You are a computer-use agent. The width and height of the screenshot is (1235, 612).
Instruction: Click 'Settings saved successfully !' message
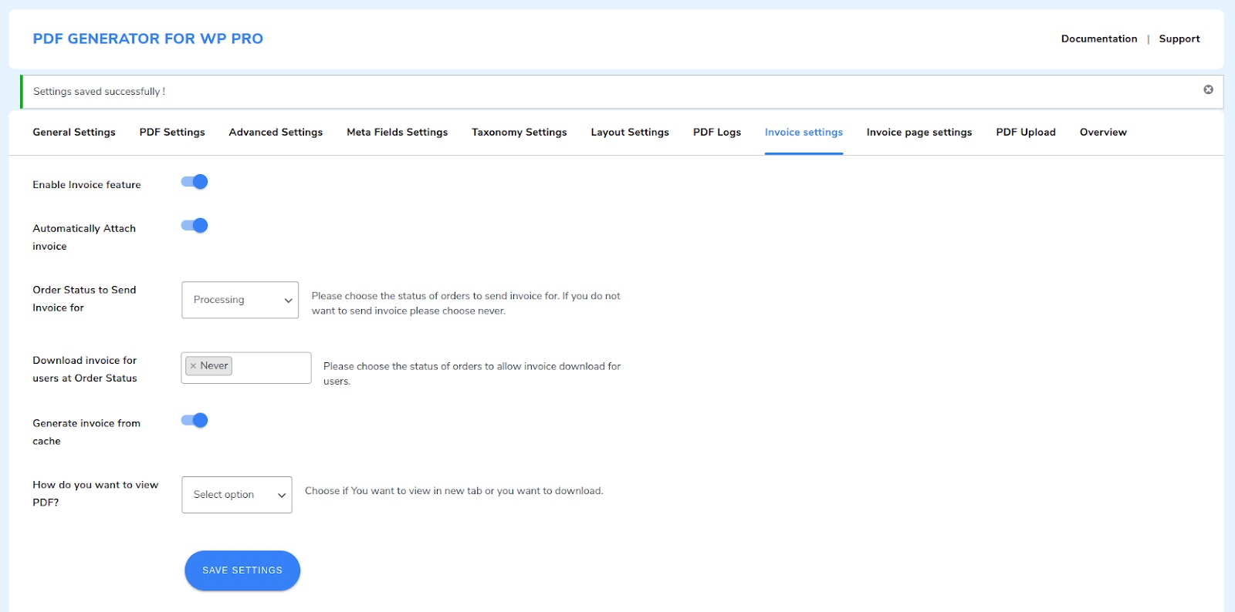100,92
